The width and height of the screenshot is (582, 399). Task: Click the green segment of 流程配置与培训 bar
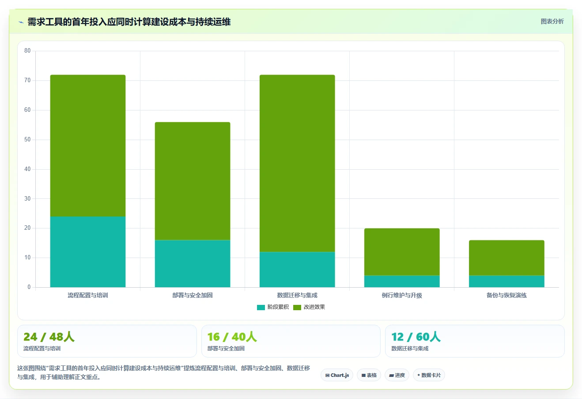pos(88,146)
